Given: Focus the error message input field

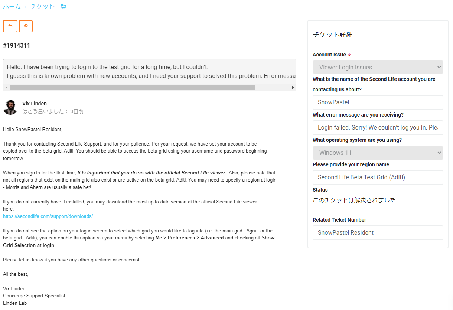Looking at the screenshot, I should pyautogui.click(x=378, y=127).
